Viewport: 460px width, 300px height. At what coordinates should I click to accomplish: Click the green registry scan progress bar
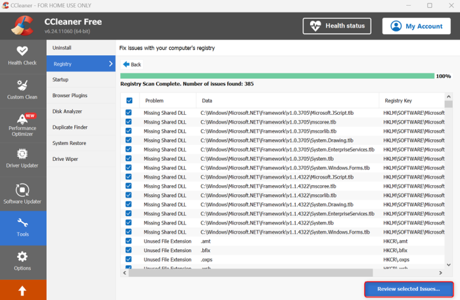[277, 76]
